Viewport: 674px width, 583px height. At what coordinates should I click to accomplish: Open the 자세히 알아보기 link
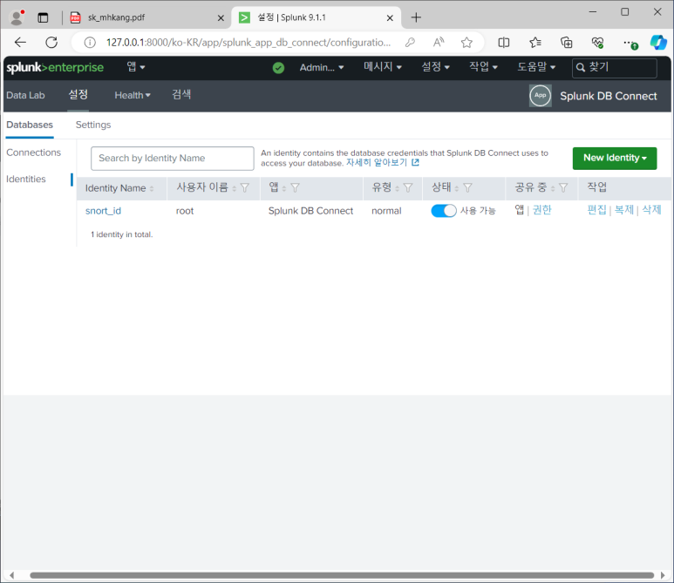click(382, 163)
